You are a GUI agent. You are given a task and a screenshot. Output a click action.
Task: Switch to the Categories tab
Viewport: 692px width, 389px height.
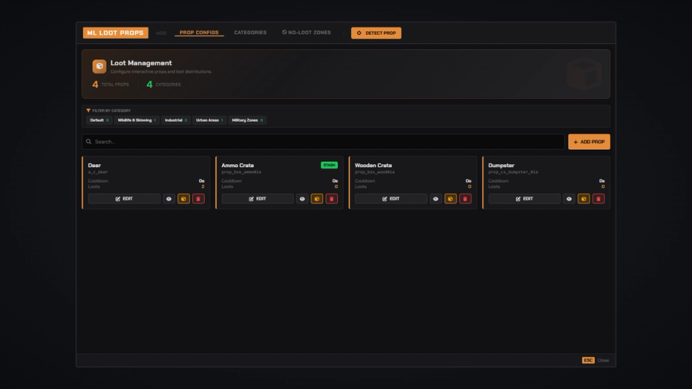pyautogui.click(x=250, y=32)
